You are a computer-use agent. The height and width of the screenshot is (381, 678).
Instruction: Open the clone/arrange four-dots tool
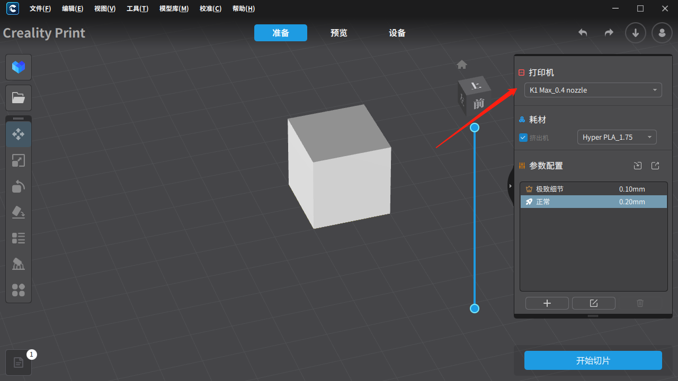pyautogui.click(x=19, y=290)
